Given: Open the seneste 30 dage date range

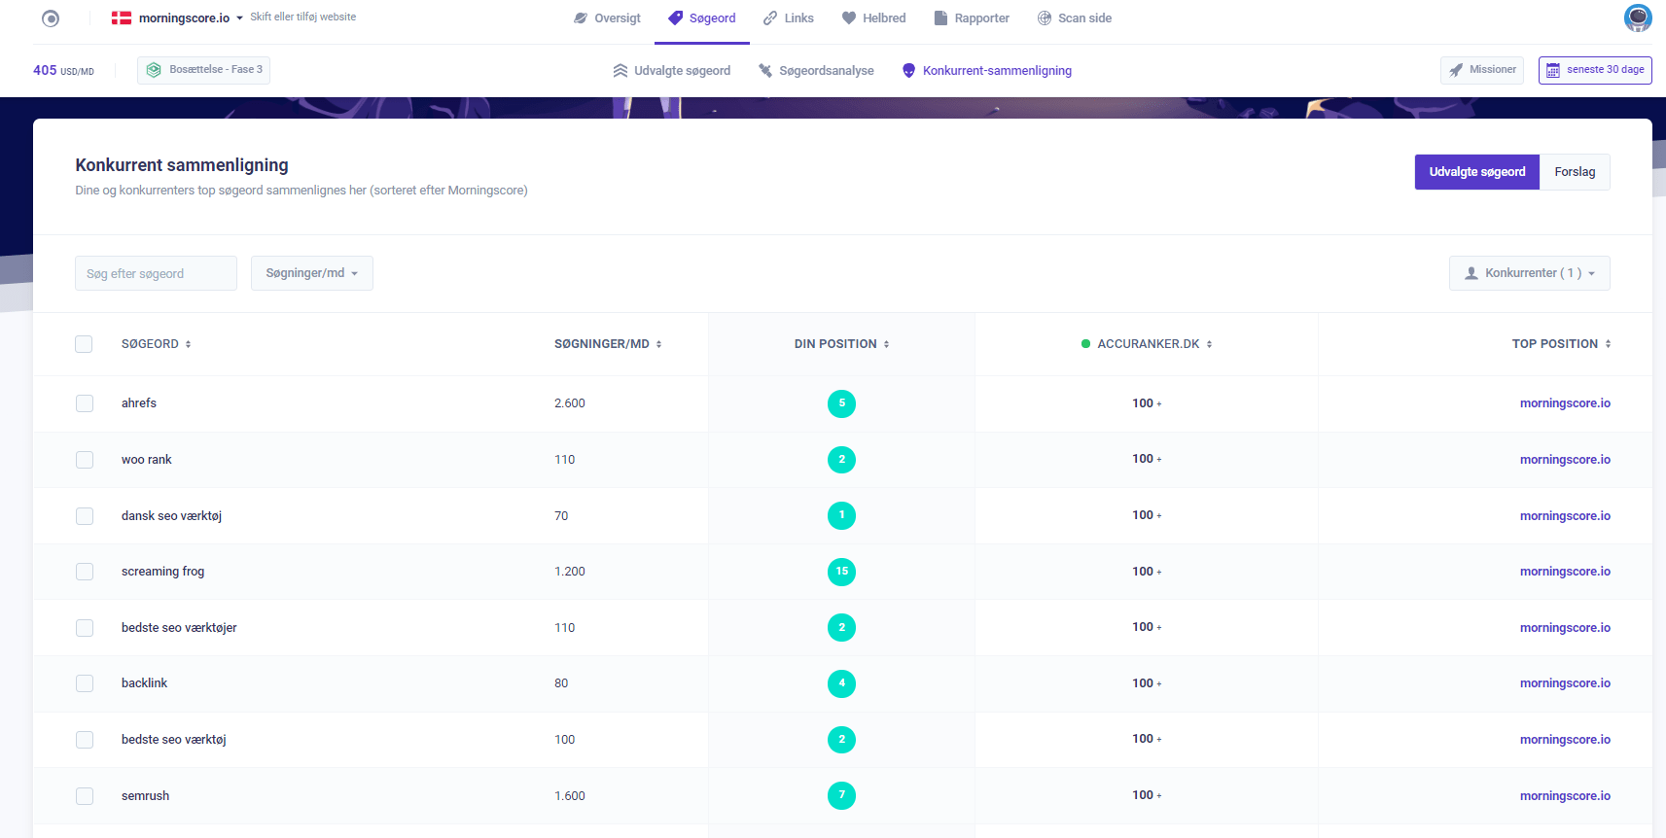Looking at the screenshot, I should [x=1595, y=70].
